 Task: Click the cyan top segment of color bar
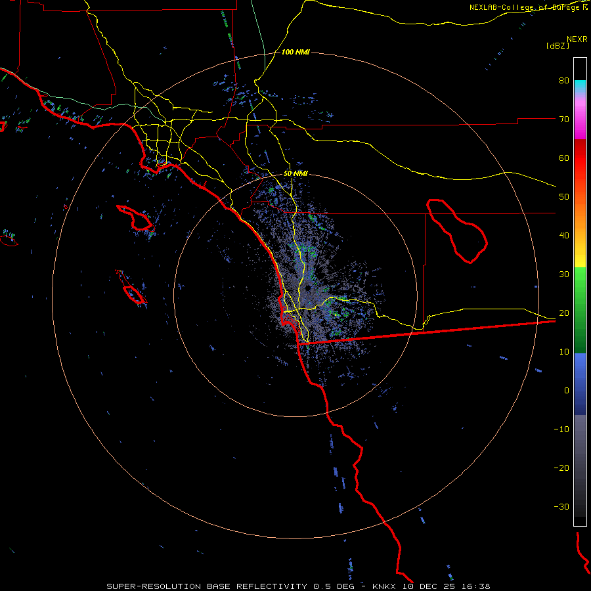point(580,85)
